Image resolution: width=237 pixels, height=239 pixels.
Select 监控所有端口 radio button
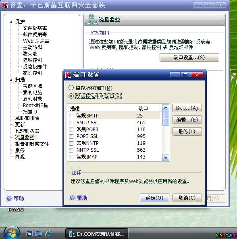[71, 88]
